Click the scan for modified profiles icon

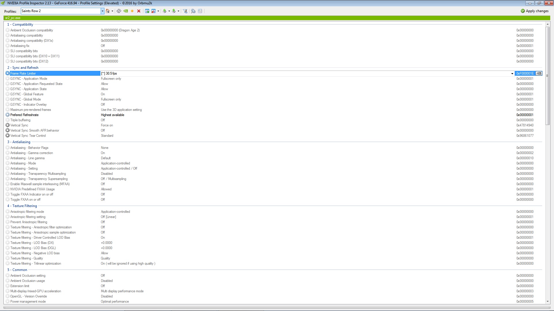pos(193,11)
